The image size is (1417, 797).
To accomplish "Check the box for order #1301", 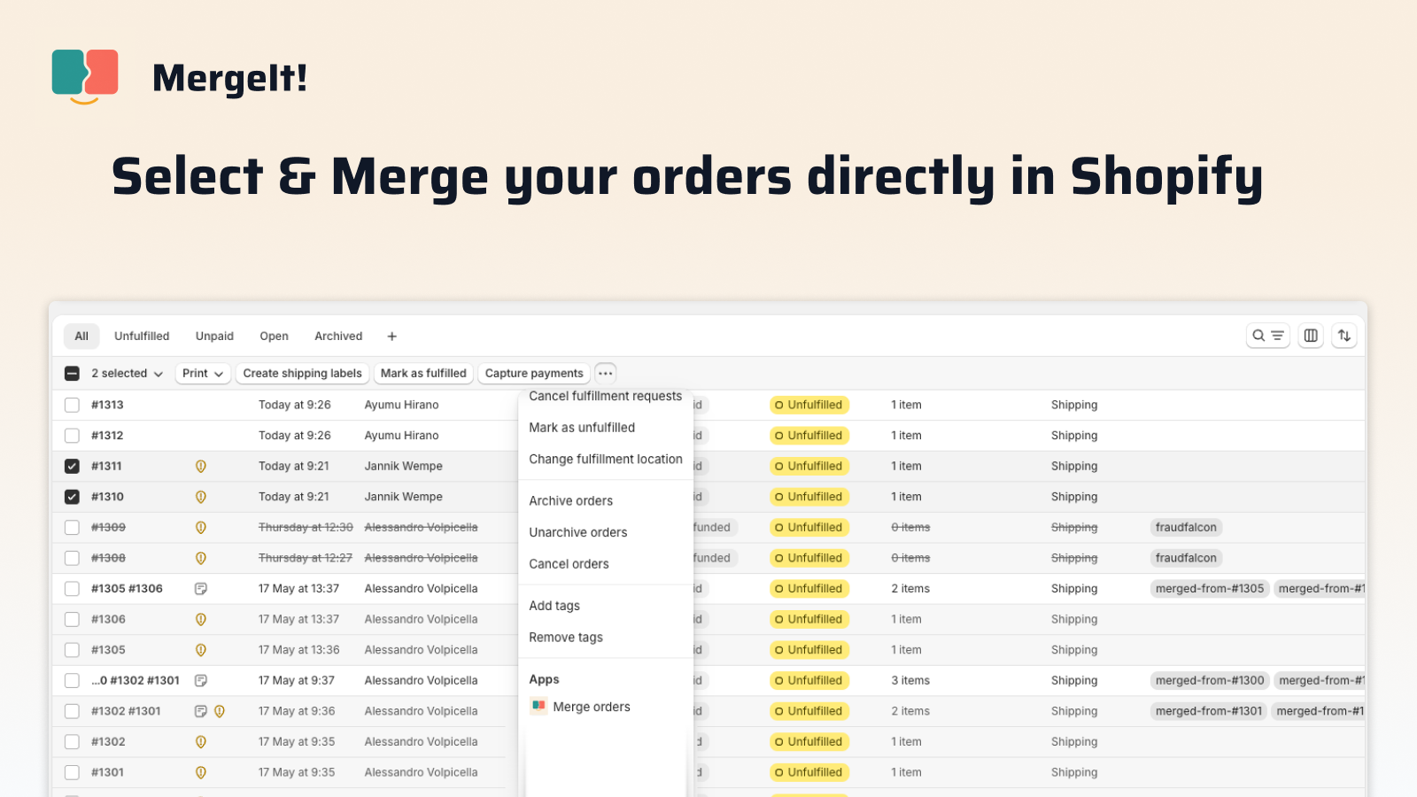I will 72,772.
